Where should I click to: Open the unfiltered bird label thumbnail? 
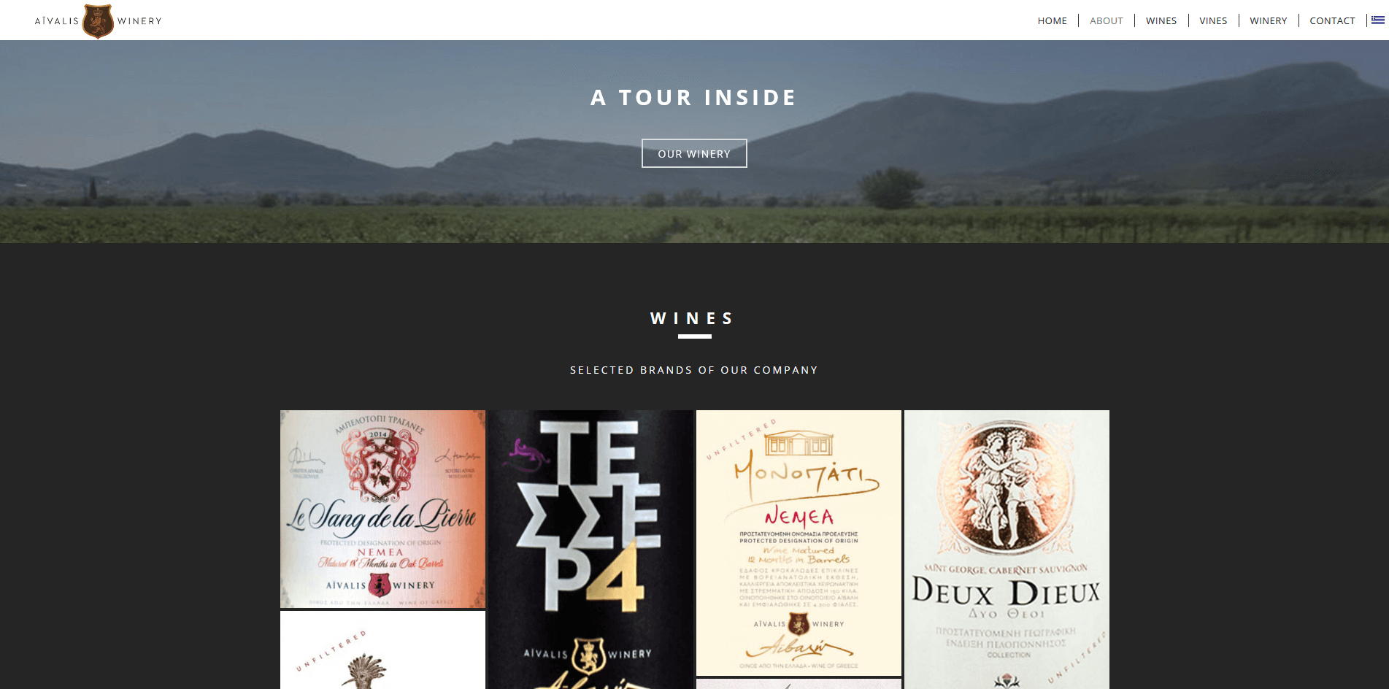(x=382, y=650)
